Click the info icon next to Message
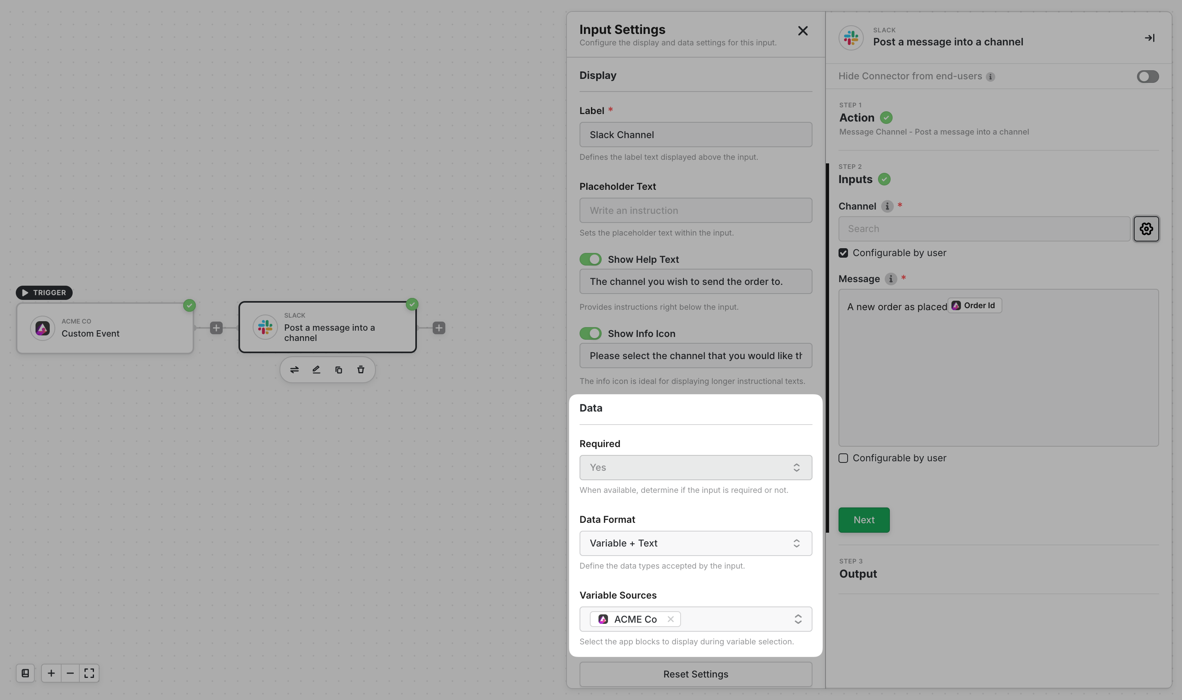 [890, 279]
